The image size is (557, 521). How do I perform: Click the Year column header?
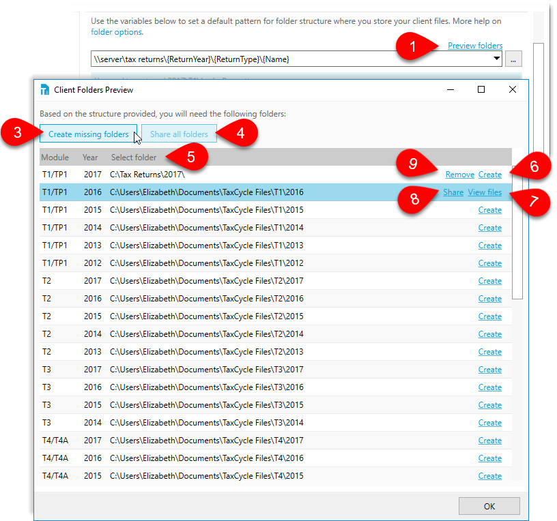pyautogui.click(x=90, y=158)
